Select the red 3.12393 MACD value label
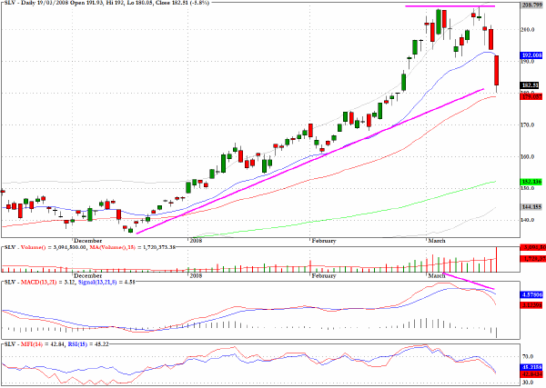Viewport: 546px width, 388px height. [531, 305]
